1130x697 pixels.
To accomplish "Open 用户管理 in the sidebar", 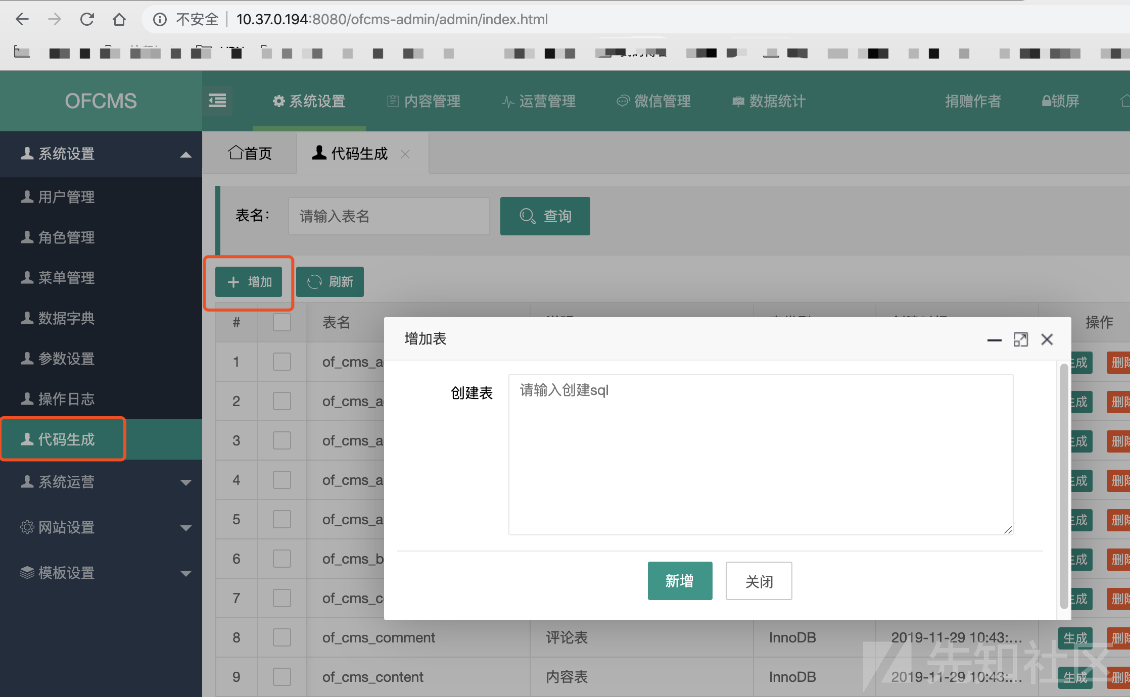I will tap(101, 197).
